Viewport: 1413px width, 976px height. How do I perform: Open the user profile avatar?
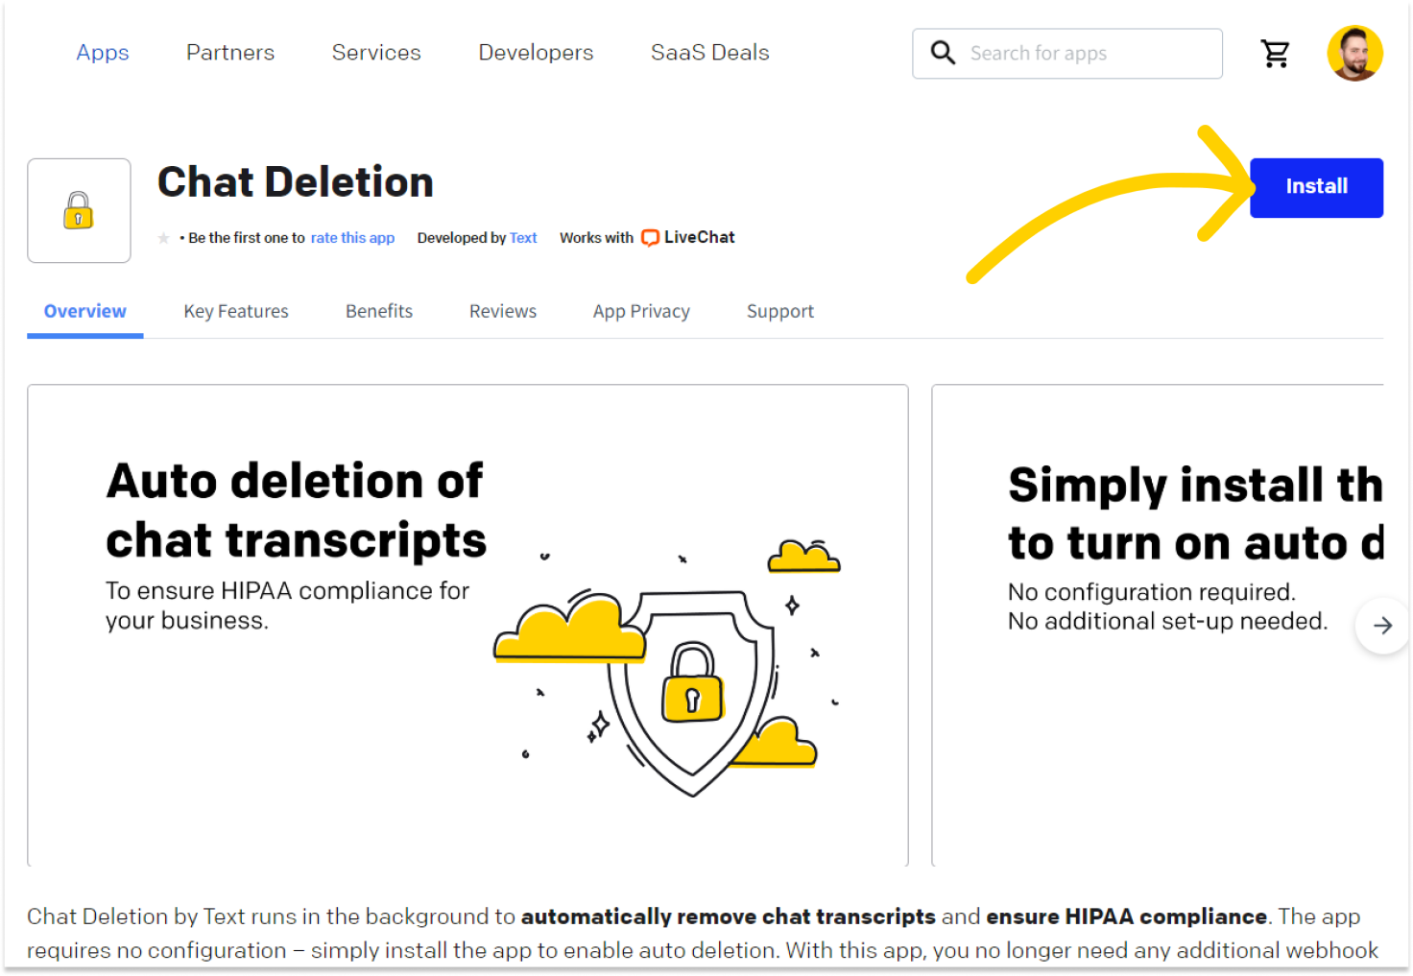click(x=1354, y=53)
